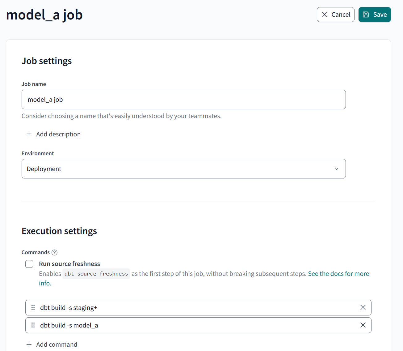Open See the docs for more info link

(x=338, y=274)
